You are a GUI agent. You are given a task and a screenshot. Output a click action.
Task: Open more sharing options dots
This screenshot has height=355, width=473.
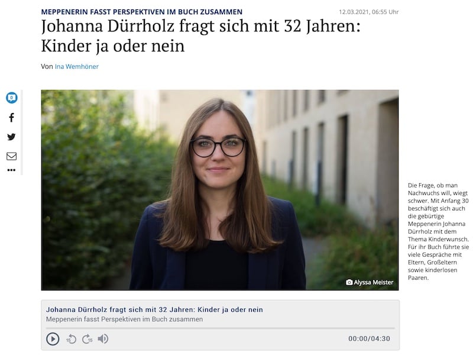11,170
